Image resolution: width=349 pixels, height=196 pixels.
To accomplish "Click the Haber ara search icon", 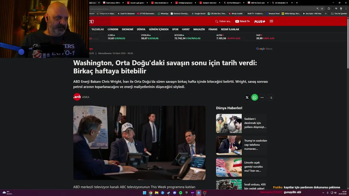I will tap(217, 22).
